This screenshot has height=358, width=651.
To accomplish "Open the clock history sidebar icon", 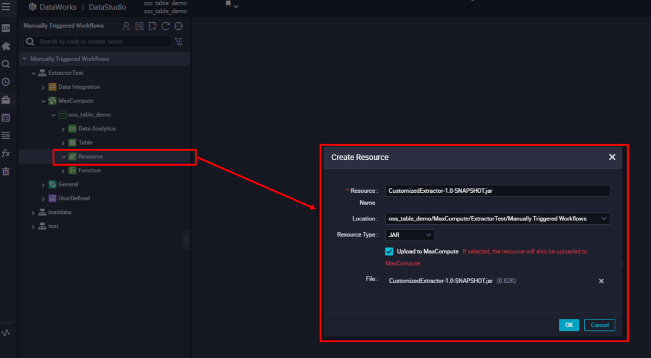I will tap(5, 82).
